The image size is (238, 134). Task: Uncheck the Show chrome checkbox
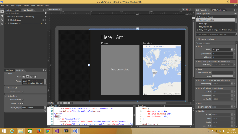tap(23, 103)
